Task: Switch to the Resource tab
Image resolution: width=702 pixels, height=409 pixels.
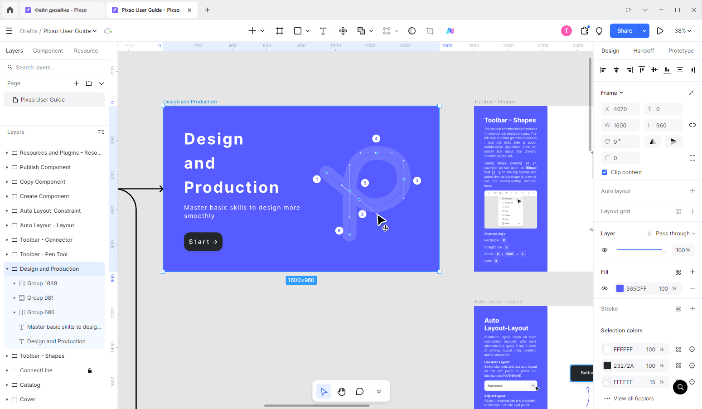Action: point(86,51)
